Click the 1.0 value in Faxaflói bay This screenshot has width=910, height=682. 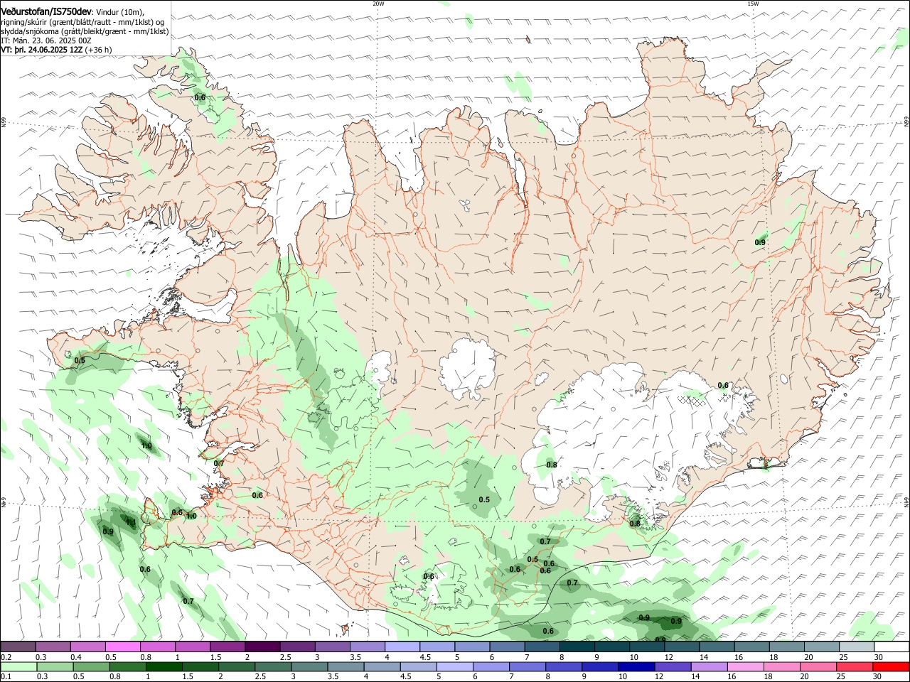147,446
